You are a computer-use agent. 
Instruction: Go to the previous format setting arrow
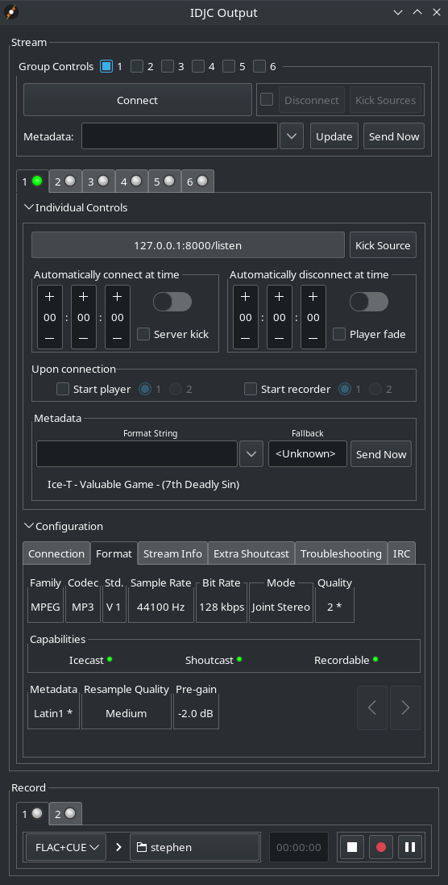tap(372, 708)
